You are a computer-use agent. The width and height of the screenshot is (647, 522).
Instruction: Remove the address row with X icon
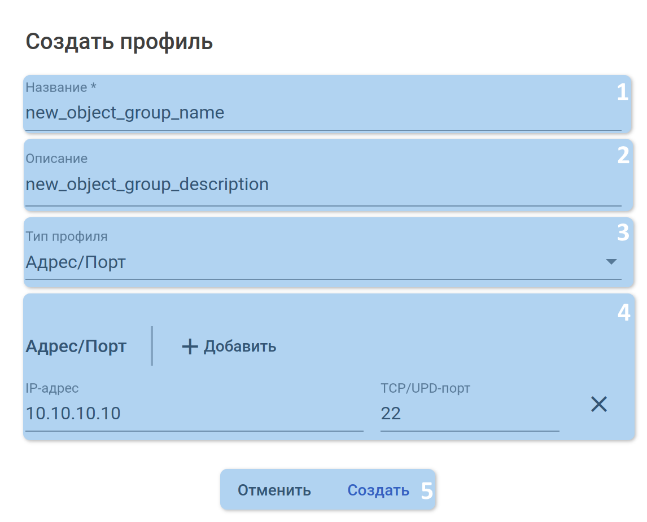[598, 404]
